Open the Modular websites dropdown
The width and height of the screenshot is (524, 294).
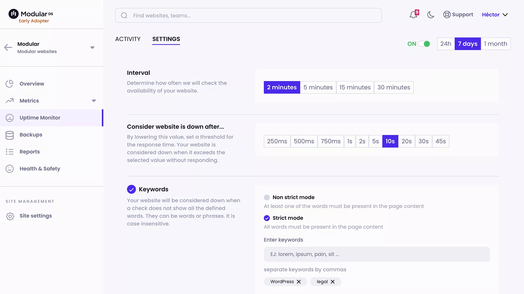point(92,48)
